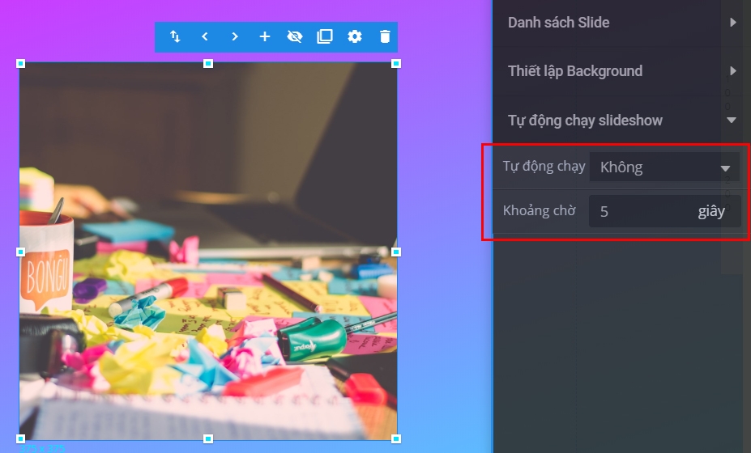The width and height of the screenshot is (751, 453).
Task: Add a new slide with plus icon
Action: [x=265, y=36]
